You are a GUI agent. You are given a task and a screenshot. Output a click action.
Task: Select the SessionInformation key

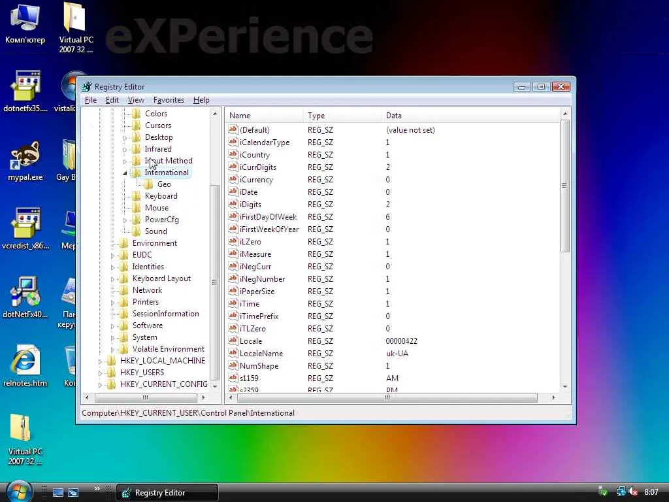[x=165, y=314]
